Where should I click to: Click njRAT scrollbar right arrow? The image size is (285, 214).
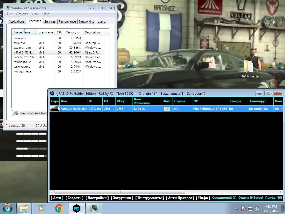280,192
